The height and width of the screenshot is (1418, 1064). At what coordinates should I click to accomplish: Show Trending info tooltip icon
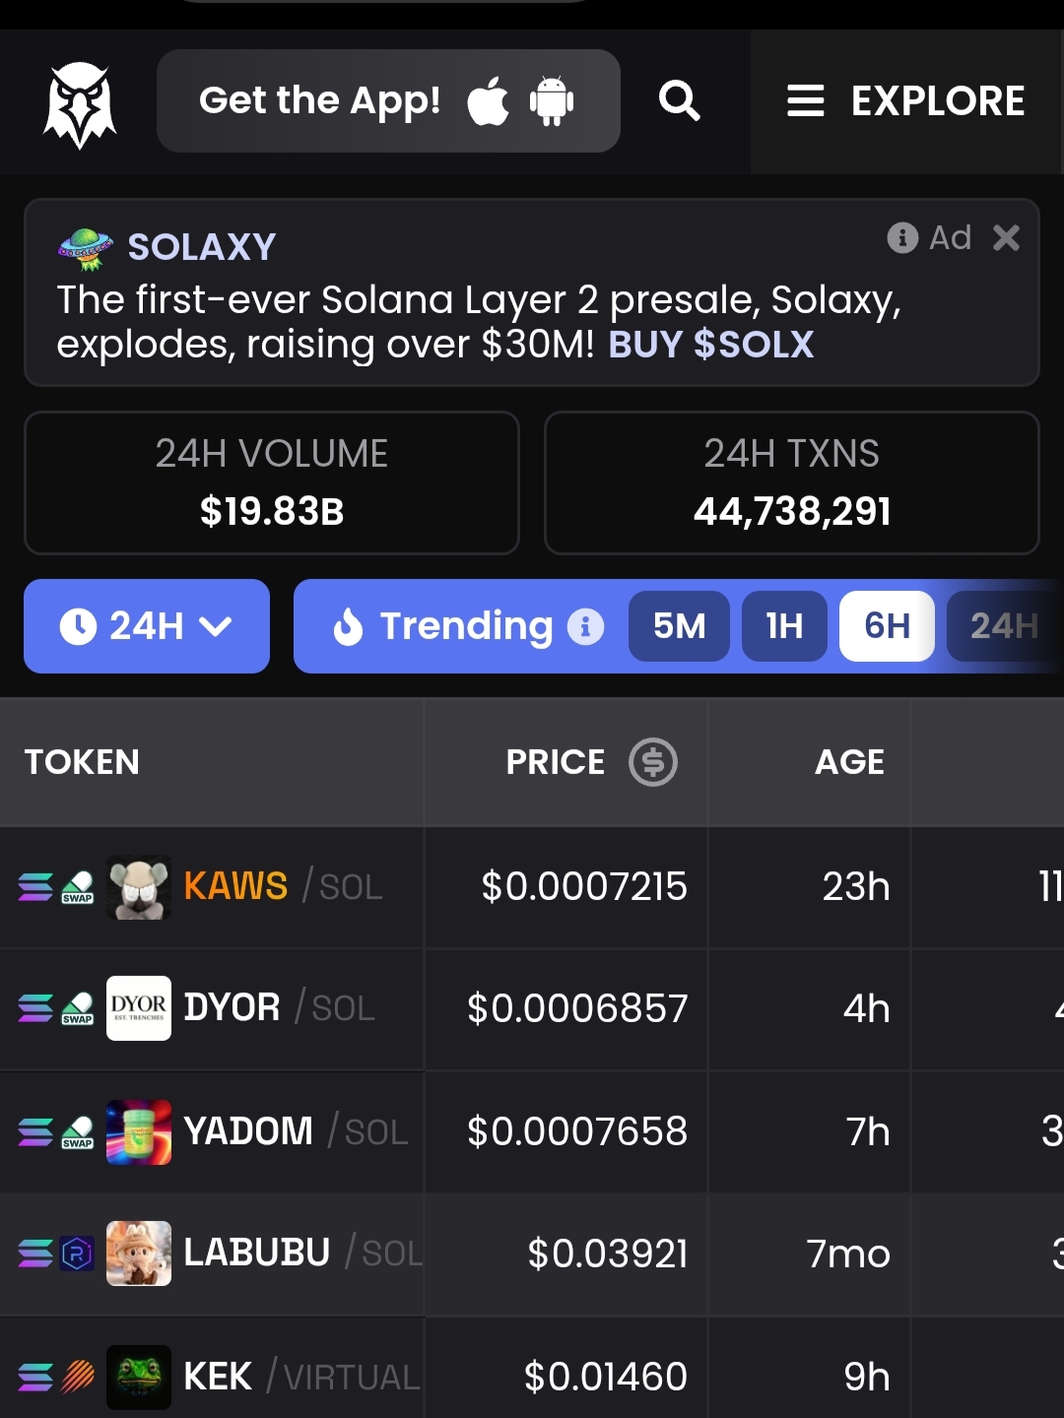[585, 626]
